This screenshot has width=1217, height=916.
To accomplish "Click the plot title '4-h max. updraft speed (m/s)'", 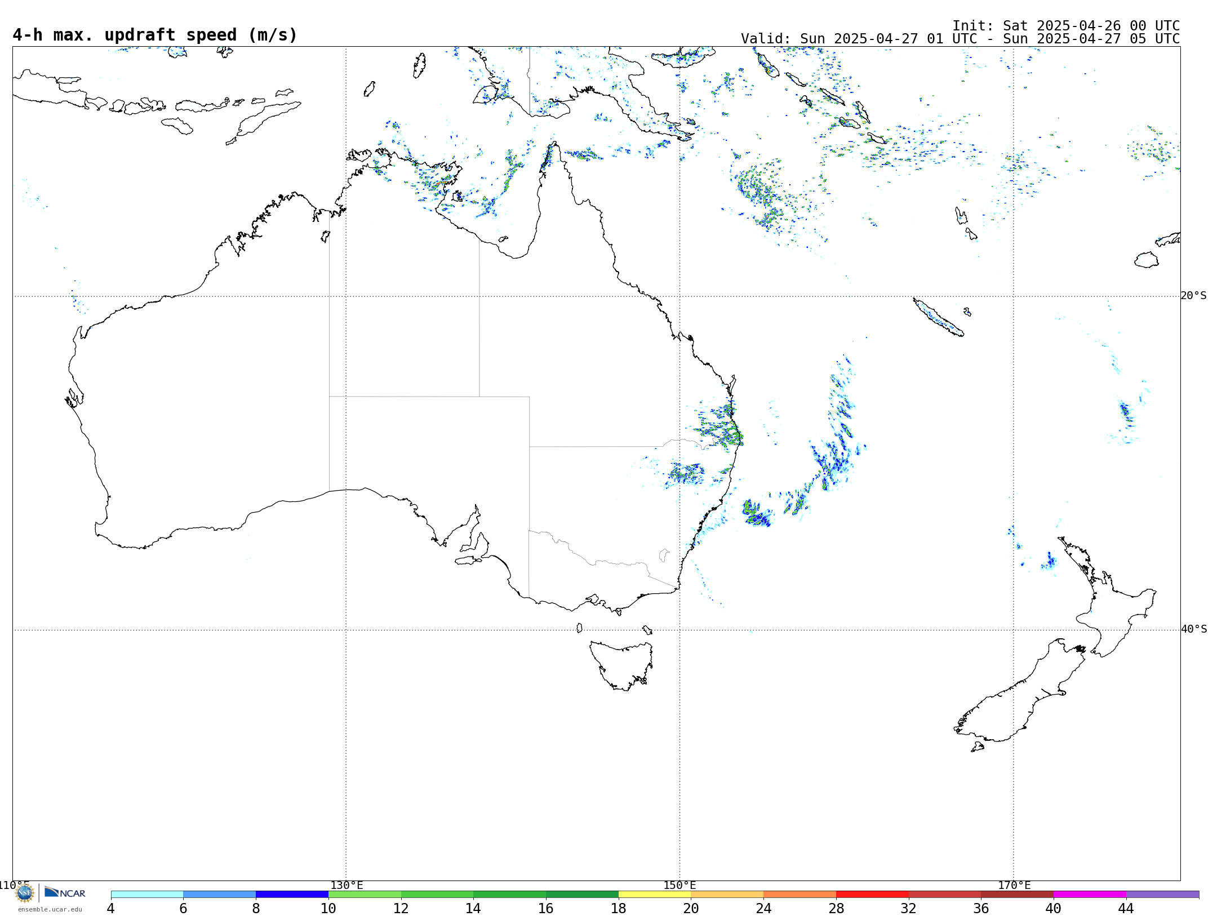I will (x=155, y=35).
